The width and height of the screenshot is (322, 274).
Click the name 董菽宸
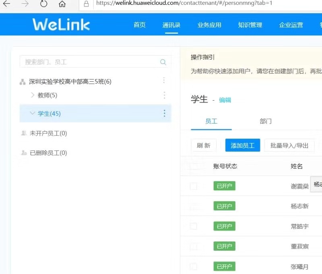(x=299, y=246)
